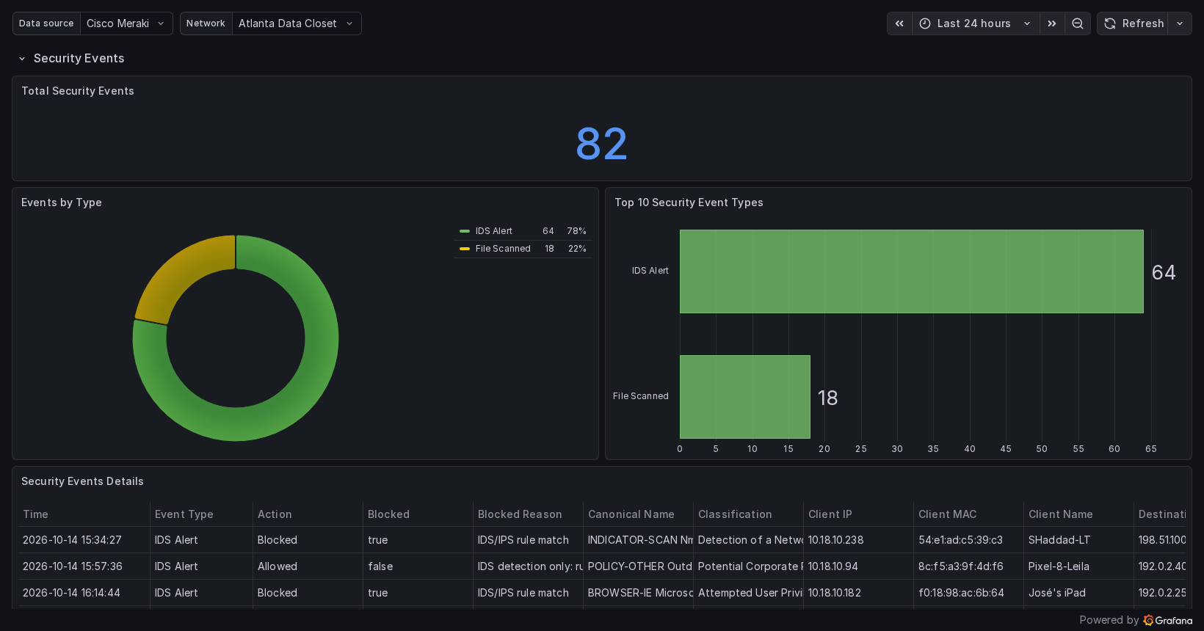Click the yellow File Scanned legend swatch
The width and height of the screenshot is (1204, 631).
[x=465, y=249]
